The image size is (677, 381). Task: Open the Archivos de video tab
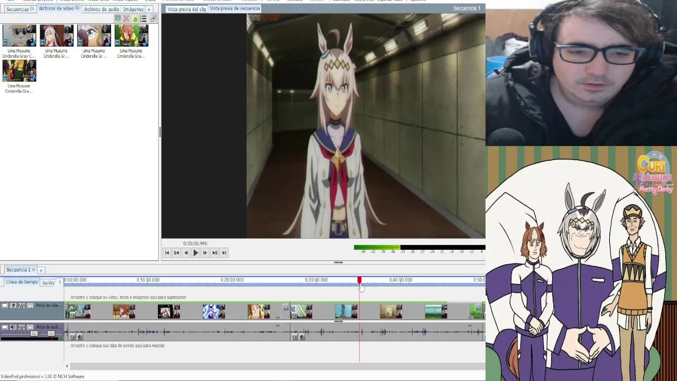(x=58, y=8)
